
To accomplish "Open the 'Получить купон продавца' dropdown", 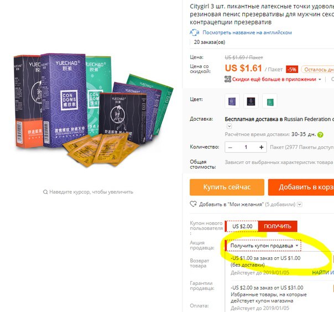I will (263, 246).
